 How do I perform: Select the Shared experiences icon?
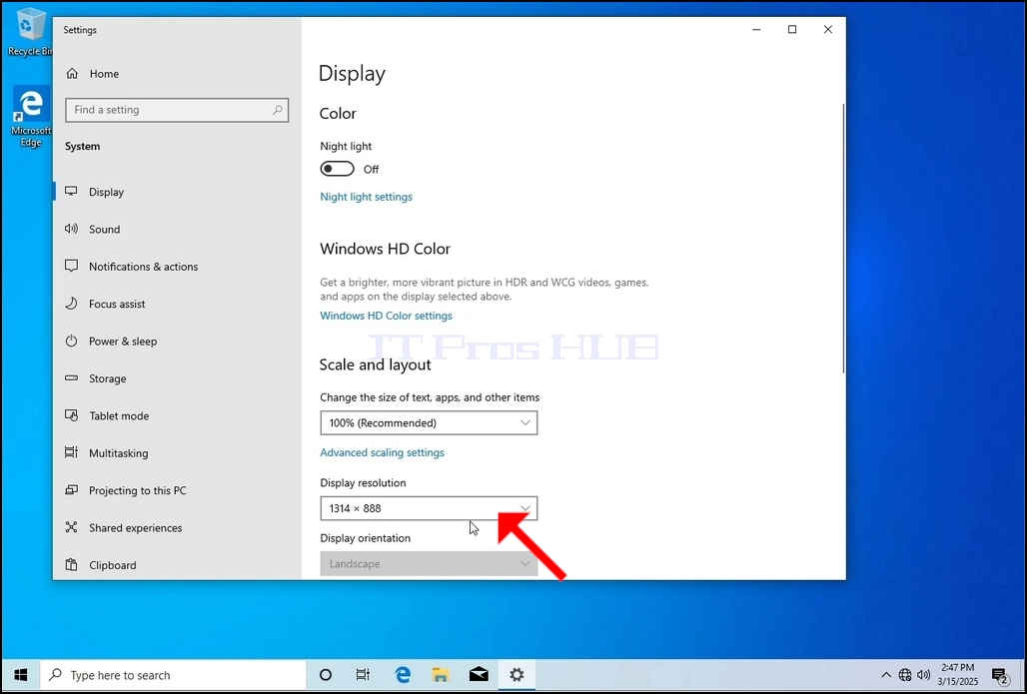pyautogui.click(x=71, y=527)
